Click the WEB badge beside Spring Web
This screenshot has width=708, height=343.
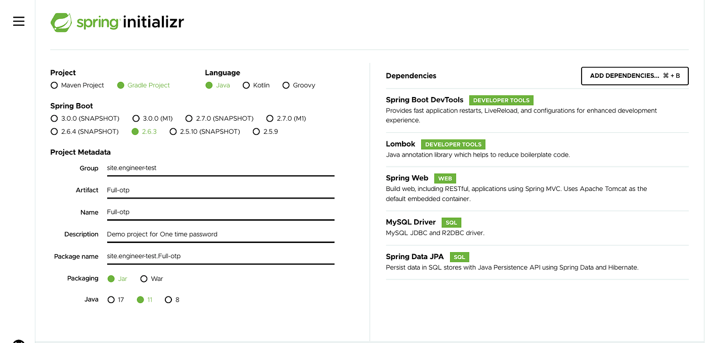point(445,178)
